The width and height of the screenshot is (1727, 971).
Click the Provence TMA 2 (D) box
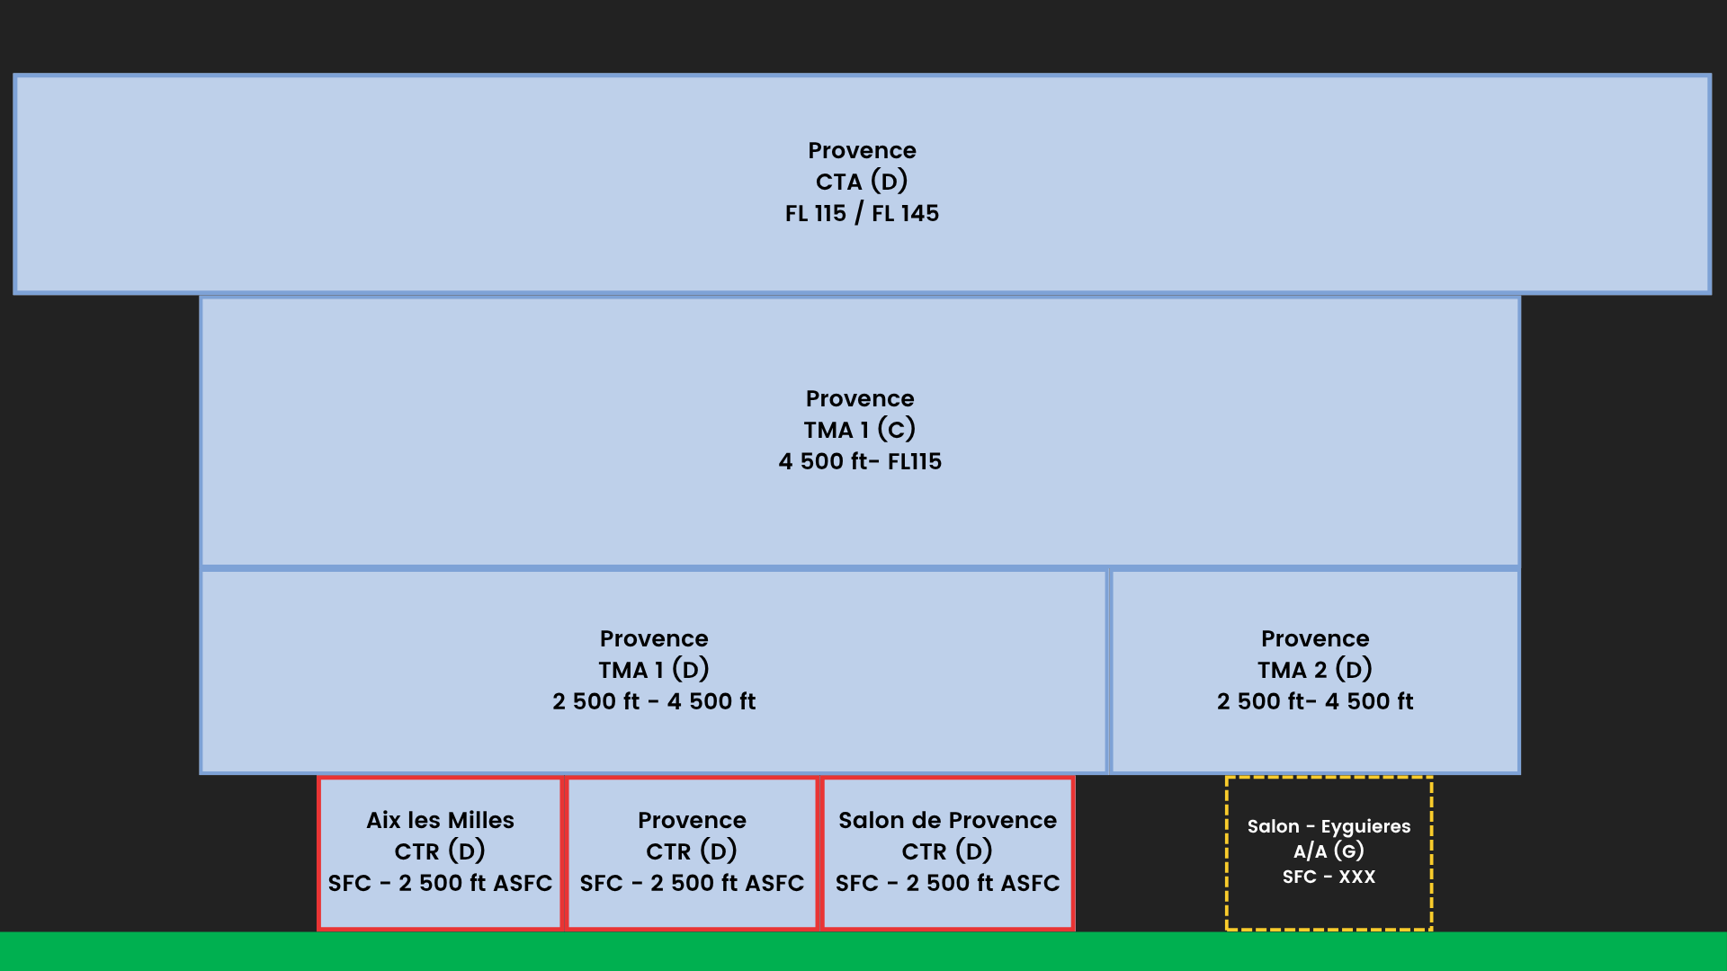[1315, 671]
